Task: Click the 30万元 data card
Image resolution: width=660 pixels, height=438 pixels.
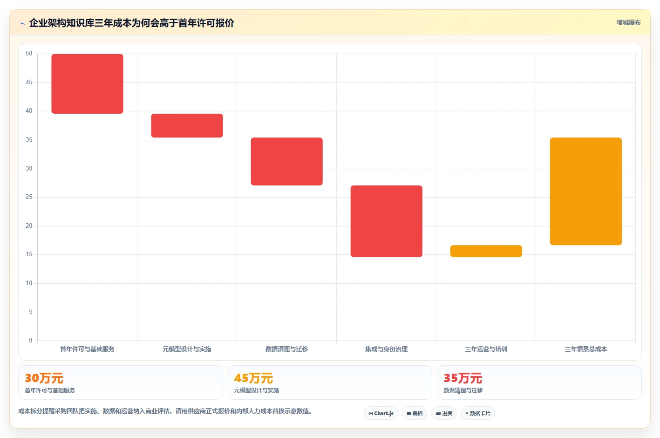Action: pyautogui.click(x=121, y=383)
